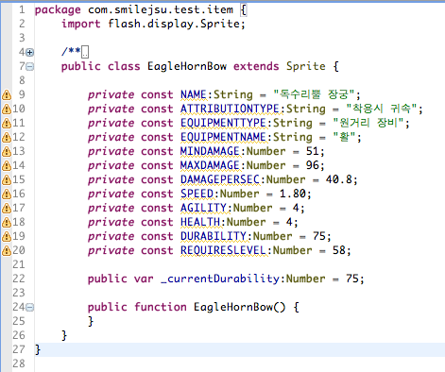Click the string "활" on line 12
Image resolution: width=445 pixels, height=372 pixels.
pyautogui.click(x=344, y=137)
